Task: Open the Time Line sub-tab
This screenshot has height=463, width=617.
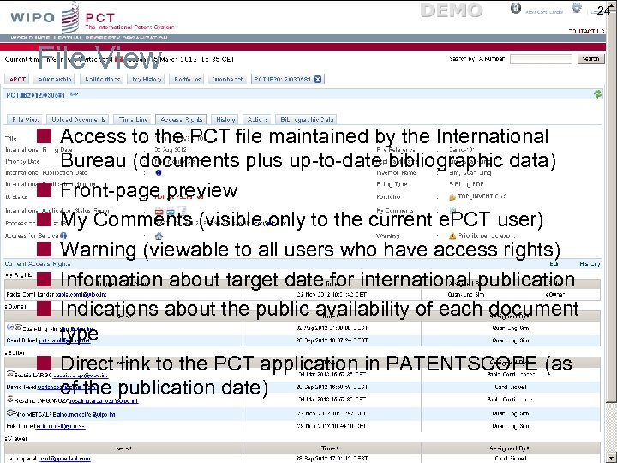Action: pyautogui.click(x=133, y=119)
